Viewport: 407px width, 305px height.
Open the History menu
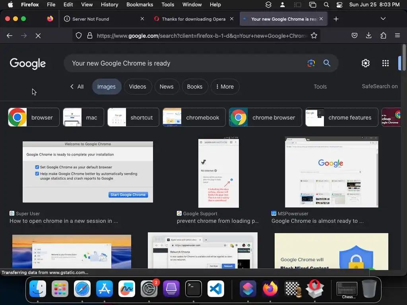109,5
